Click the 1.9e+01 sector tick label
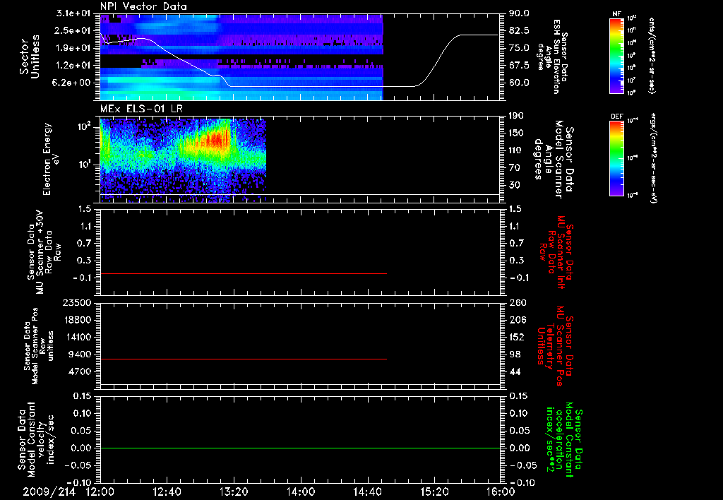This screenshot has height=500, width=723. point(73,48)
